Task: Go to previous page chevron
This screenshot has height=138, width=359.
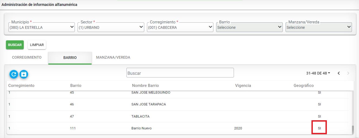Action: pos(339,73)
